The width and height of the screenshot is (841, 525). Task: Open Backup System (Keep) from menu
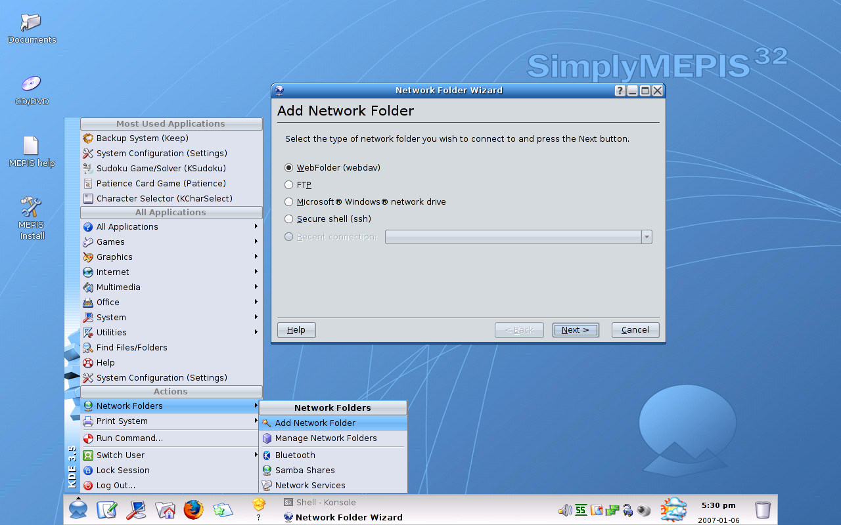[171, 138]
